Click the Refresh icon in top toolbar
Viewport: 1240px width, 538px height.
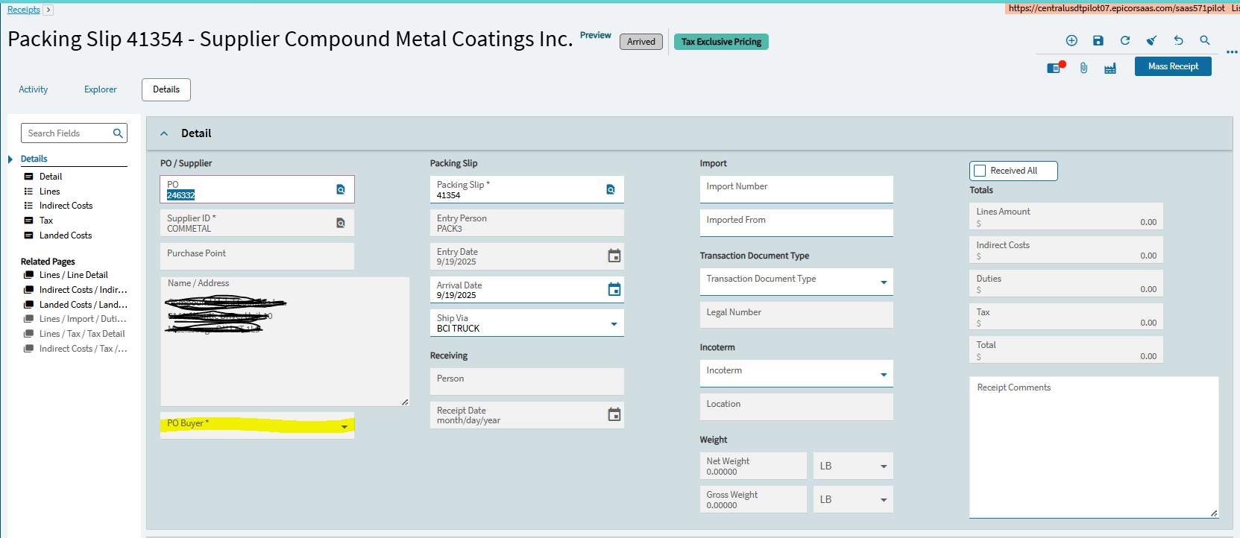[1124, 40]
